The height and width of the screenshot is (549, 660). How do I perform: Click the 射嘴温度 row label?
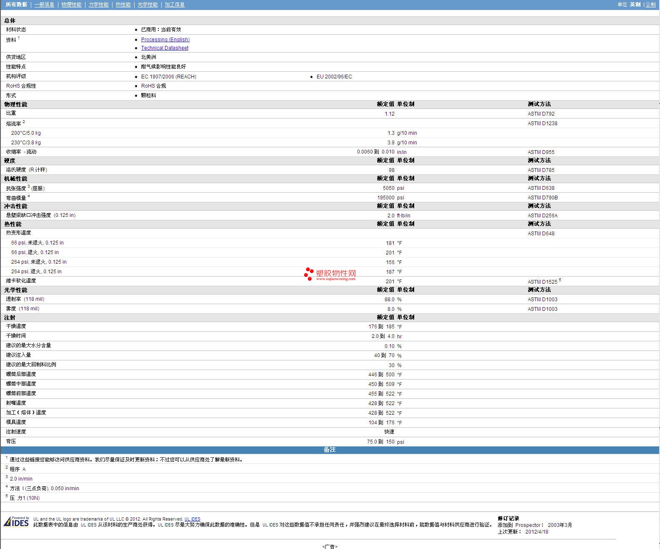(x=16, y=403)
